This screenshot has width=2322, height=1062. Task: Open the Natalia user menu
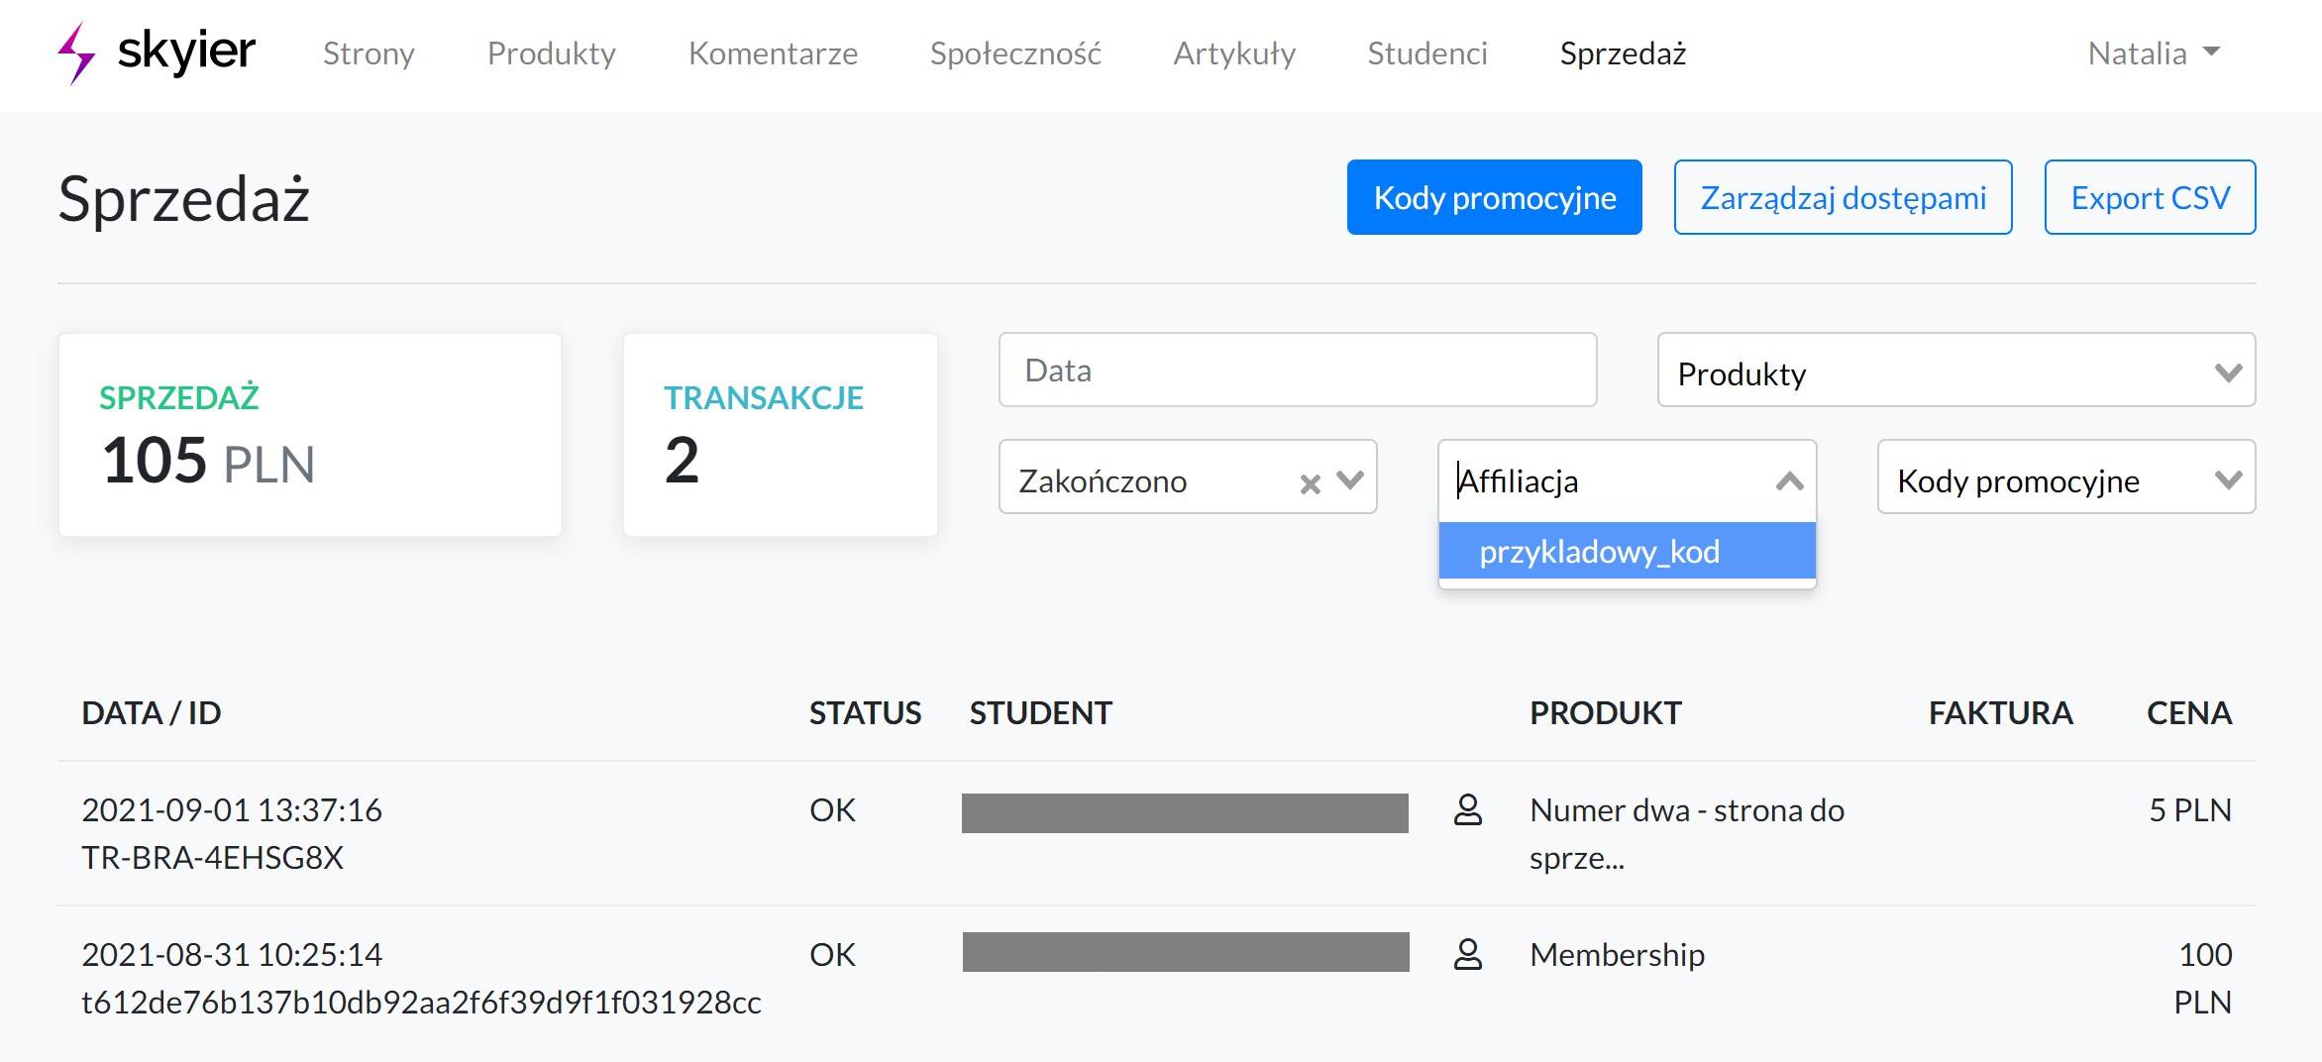point(2154,53)
